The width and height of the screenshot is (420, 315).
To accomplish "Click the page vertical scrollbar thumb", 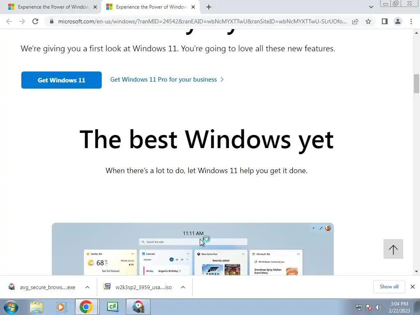I will tap(416, 84).
